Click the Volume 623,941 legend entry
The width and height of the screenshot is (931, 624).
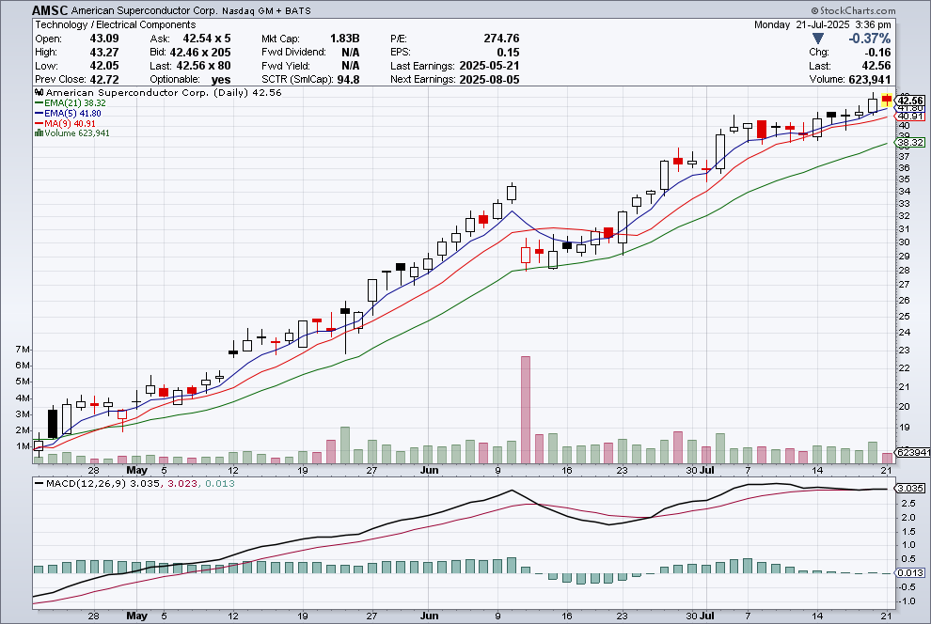coord(72,133)
